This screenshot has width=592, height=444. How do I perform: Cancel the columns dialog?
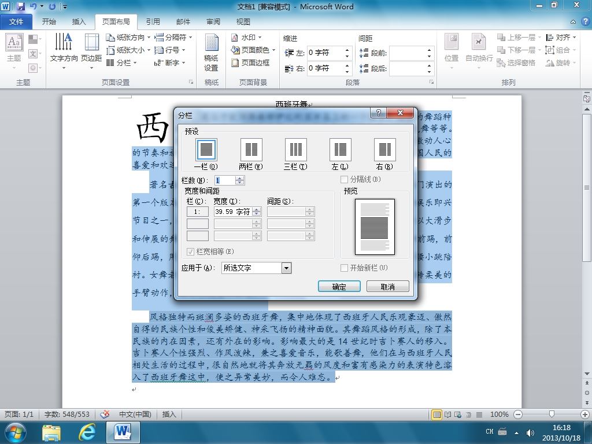[x=388, y=287]
